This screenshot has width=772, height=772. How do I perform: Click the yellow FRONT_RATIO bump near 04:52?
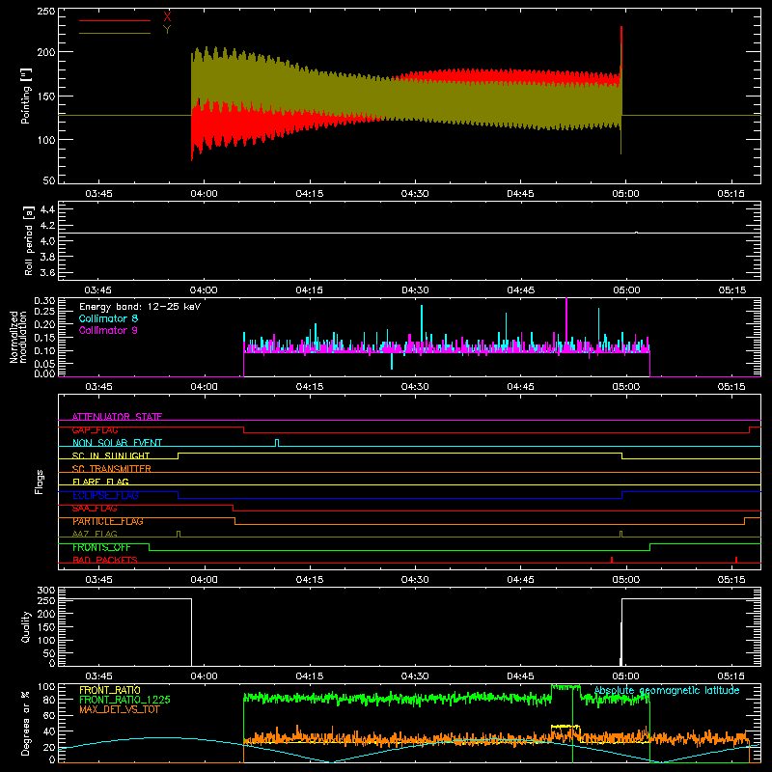565,726
